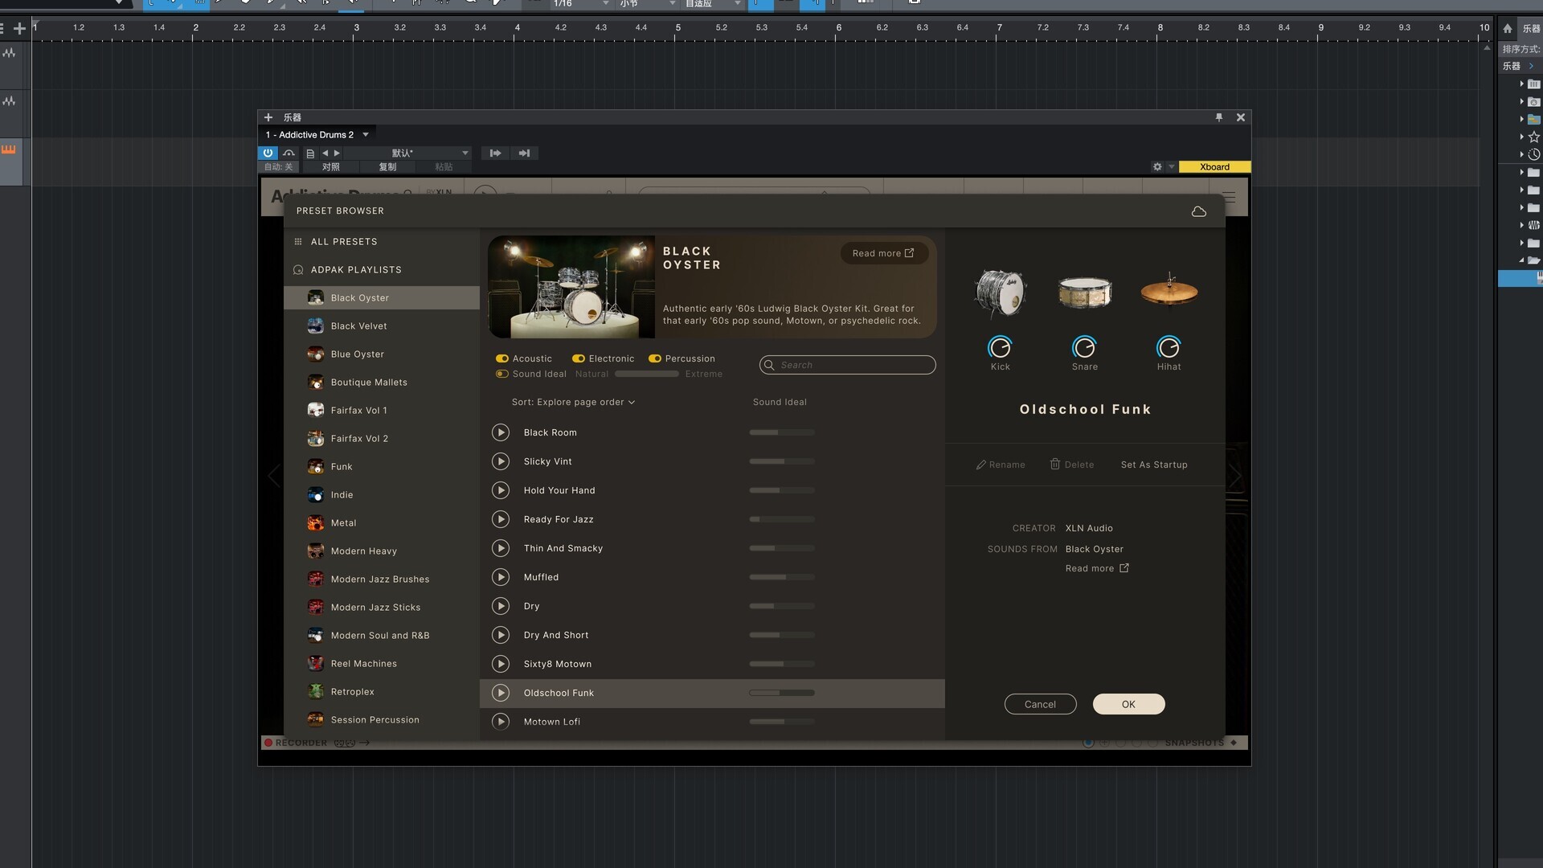Open the Addictive Drums 2 instrument dropdown
Screen dimensions: 1543x868
pos(366,135)
